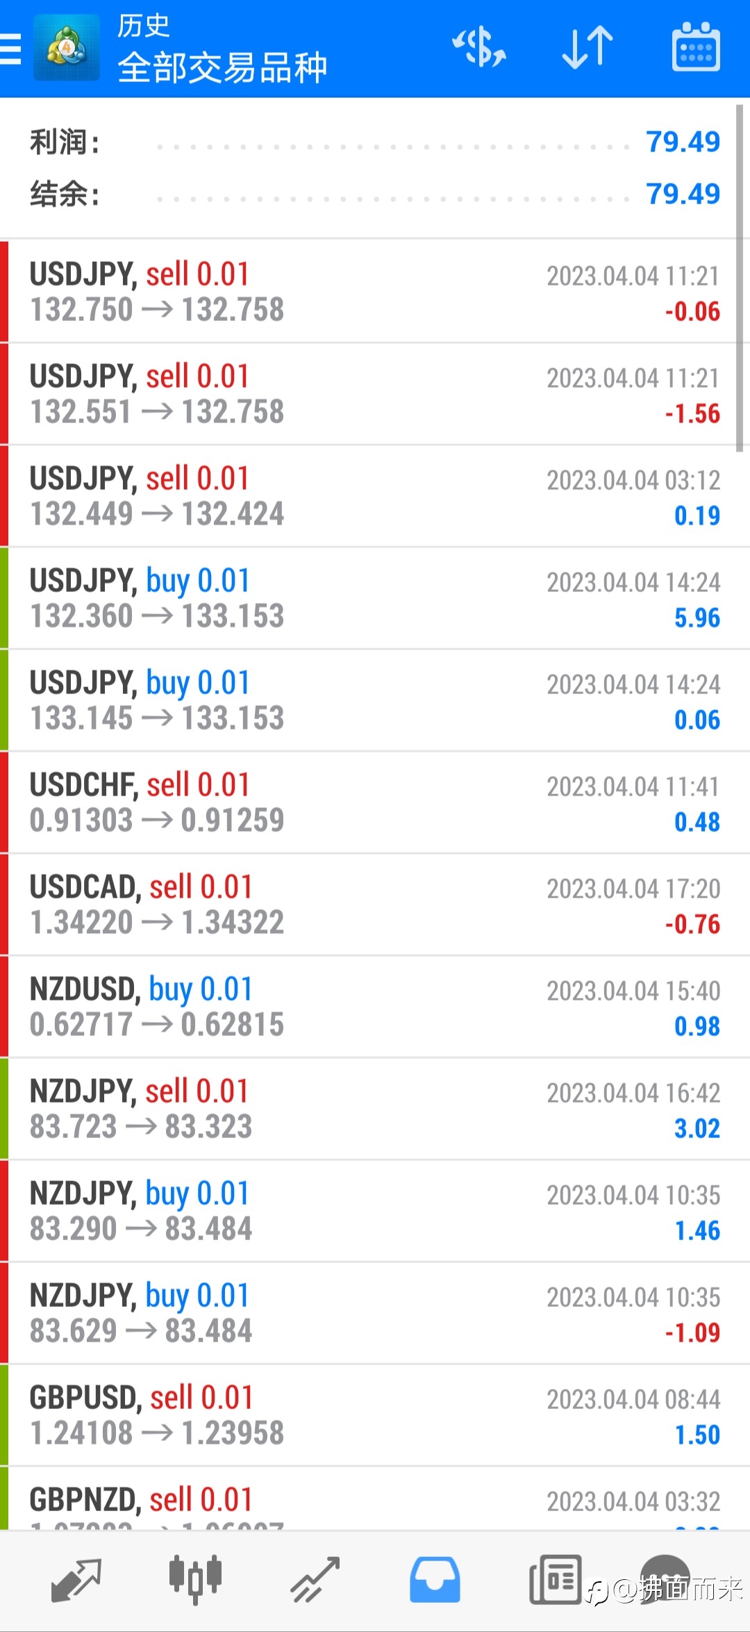
Task: Select the USDJPY buy trade with 5.96 profit
Action: pyautogui.click(x=375, y=598)
